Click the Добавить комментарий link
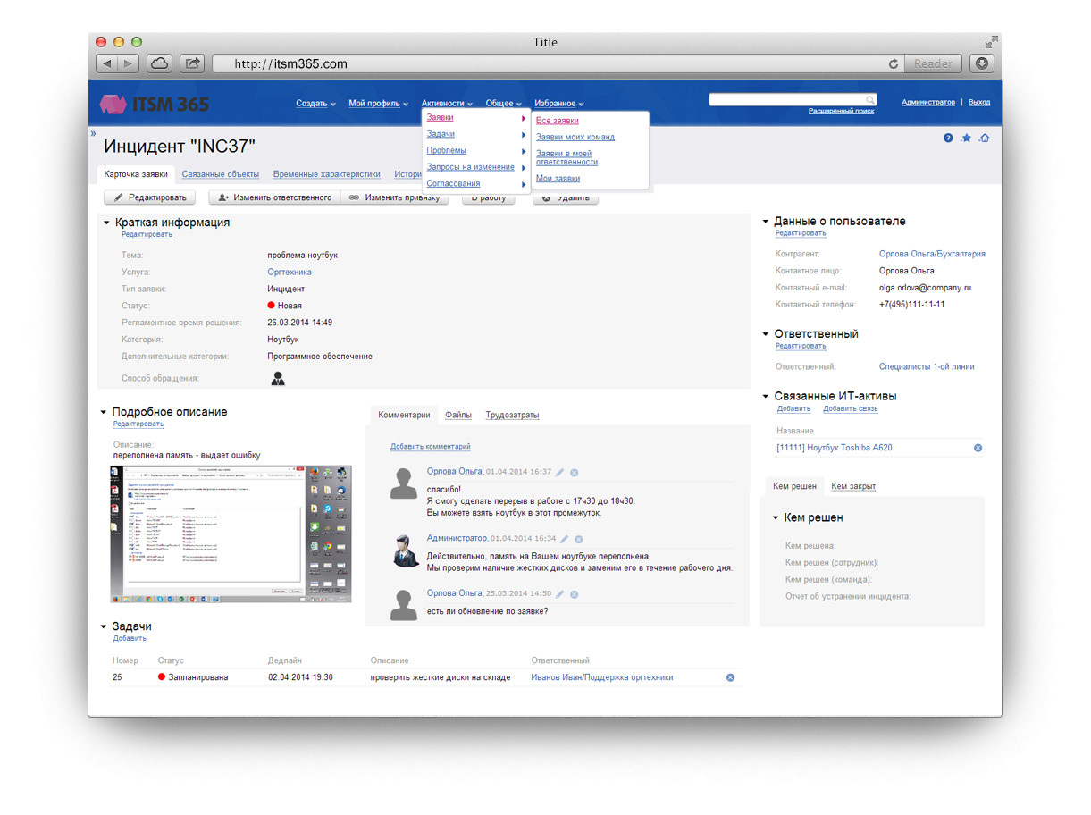 click(x=431, y=447)
